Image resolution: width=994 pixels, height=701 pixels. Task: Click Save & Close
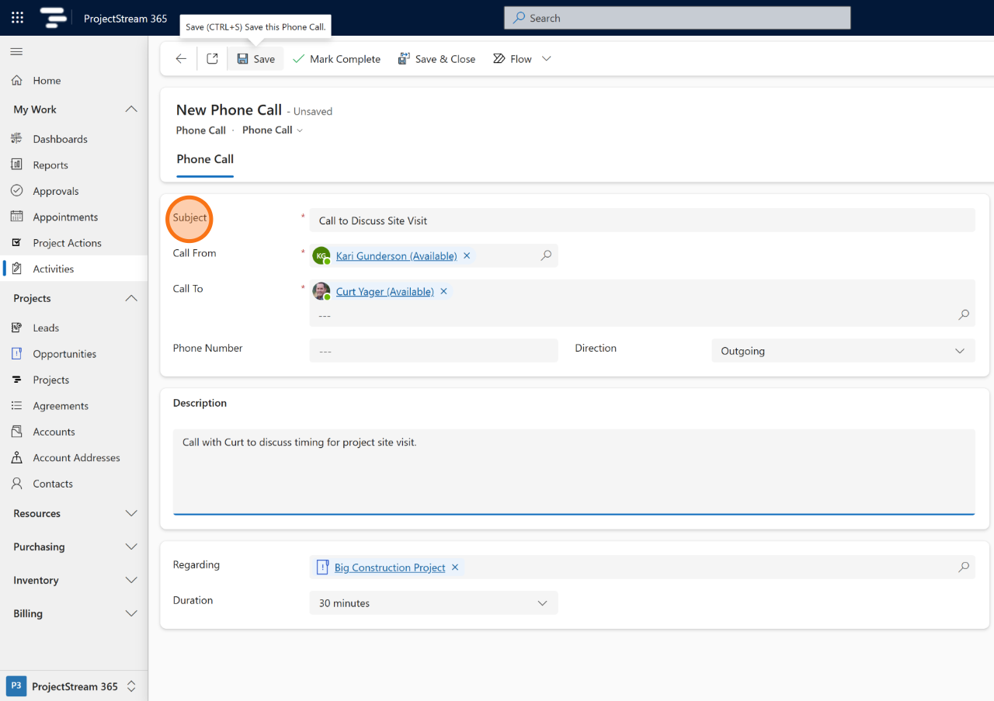click(436, 59)
